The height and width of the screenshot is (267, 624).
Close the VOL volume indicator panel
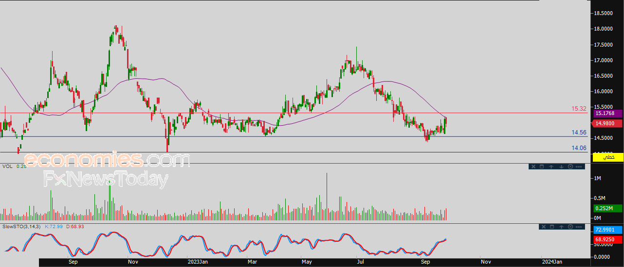[533, 167]
